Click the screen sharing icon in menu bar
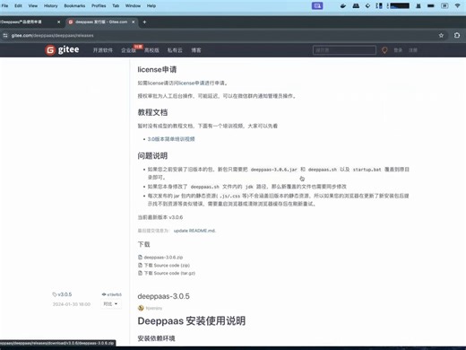The height and width of the screenshot is (350, 466). pos(317,5)
